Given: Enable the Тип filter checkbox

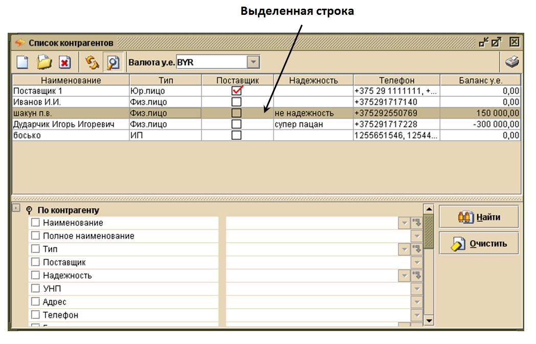Looking at the screenshot, I should (36, 249).
